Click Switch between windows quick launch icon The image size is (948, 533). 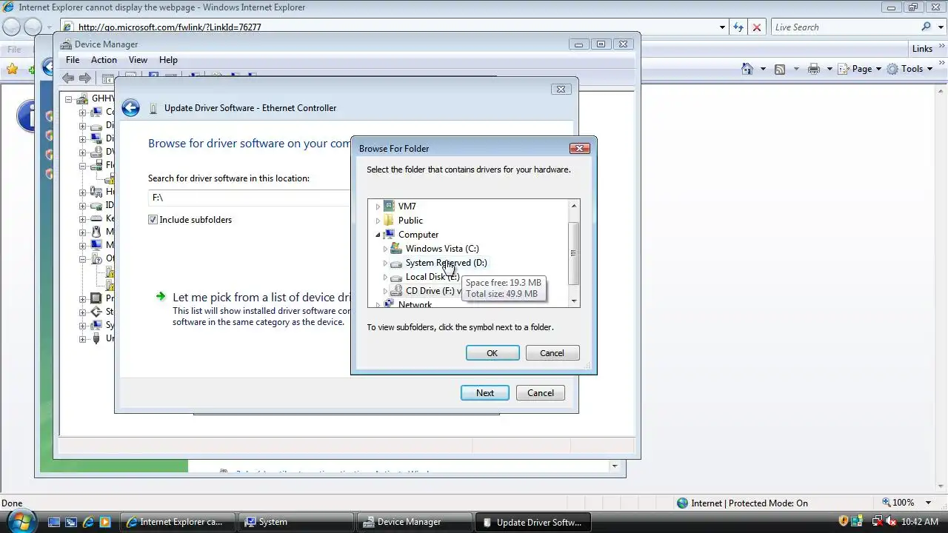(71, 522)
